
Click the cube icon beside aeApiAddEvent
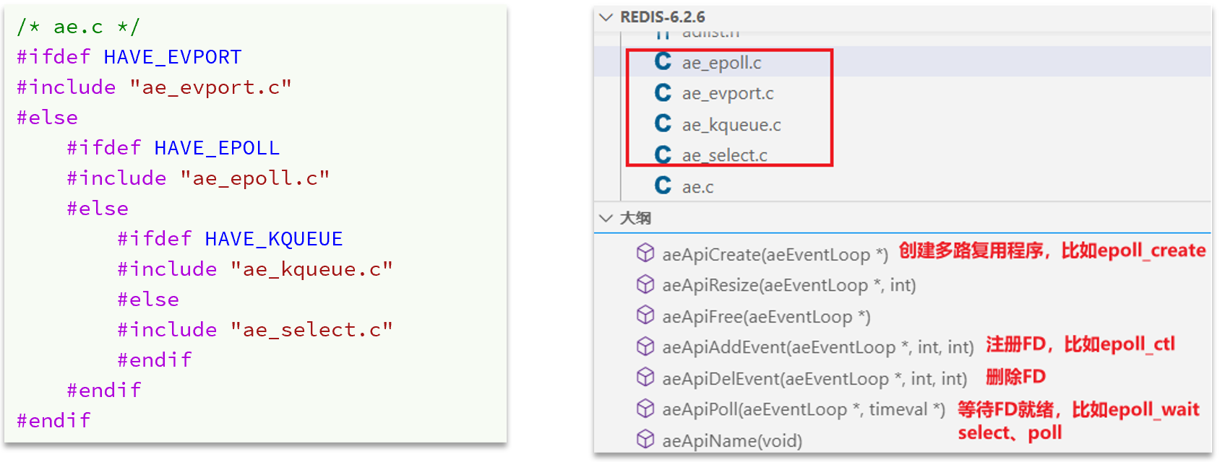click(x=645, y=347)
